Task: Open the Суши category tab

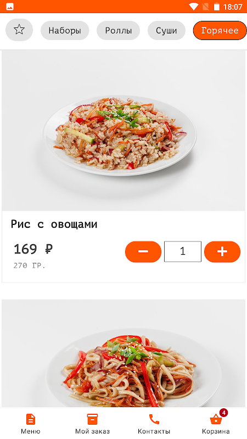Action: [x=166, y=30]
